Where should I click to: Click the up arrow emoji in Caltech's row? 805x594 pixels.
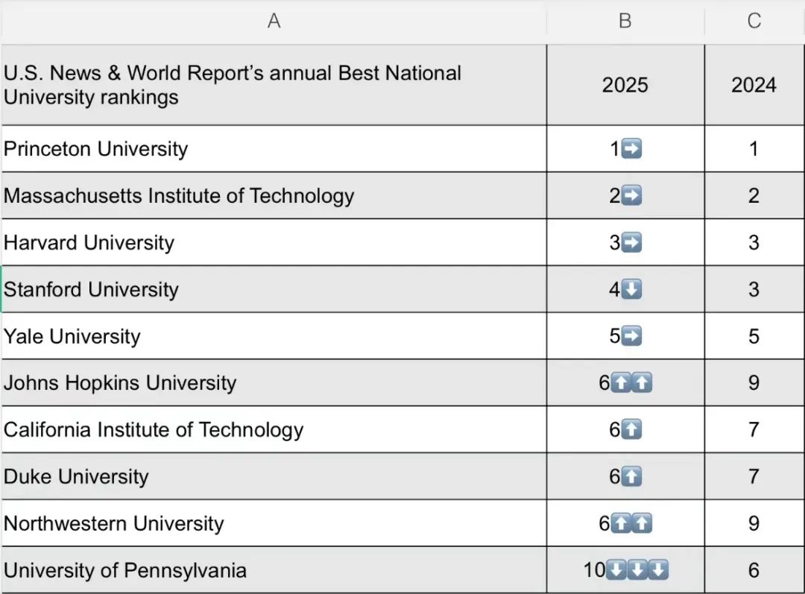click(x=631, y=430)
